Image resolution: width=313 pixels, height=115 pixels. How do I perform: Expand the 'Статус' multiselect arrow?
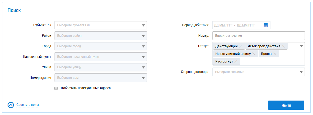(301, 46)
